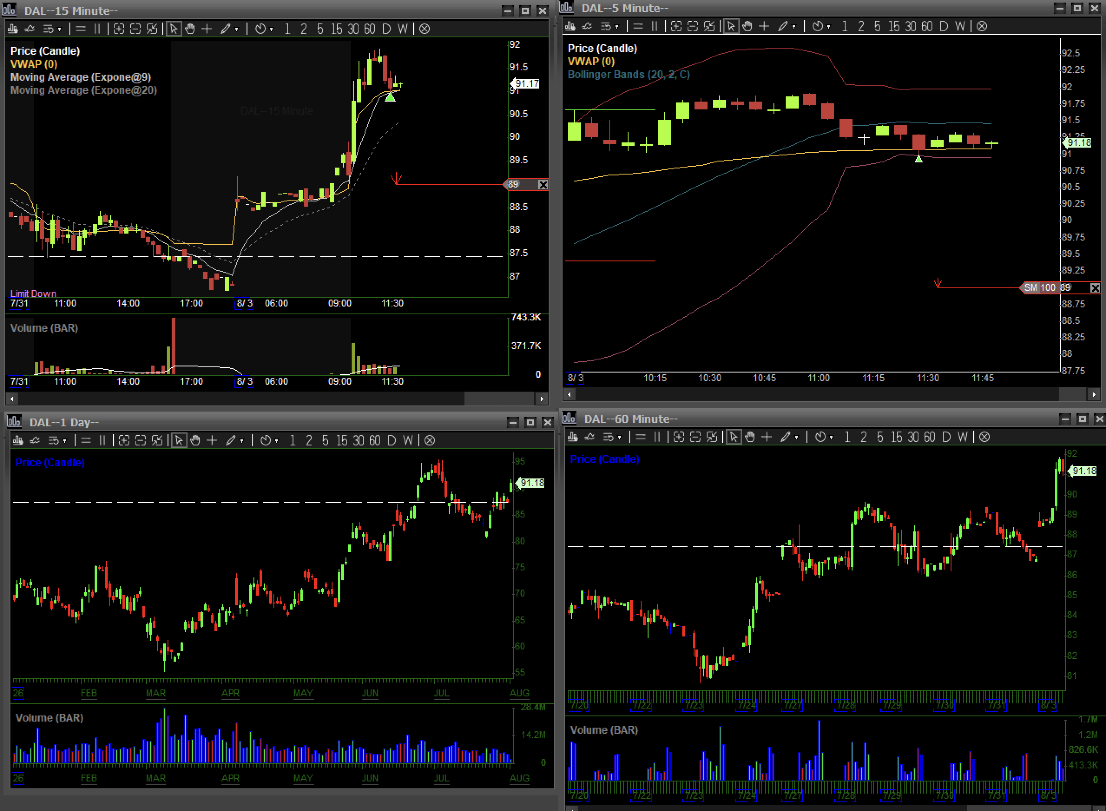Image resolution: width=1106 pixels, height=811 pixels.
Task: Zoom in on the DAL 1 Day chart
Action: click(124, 440)
